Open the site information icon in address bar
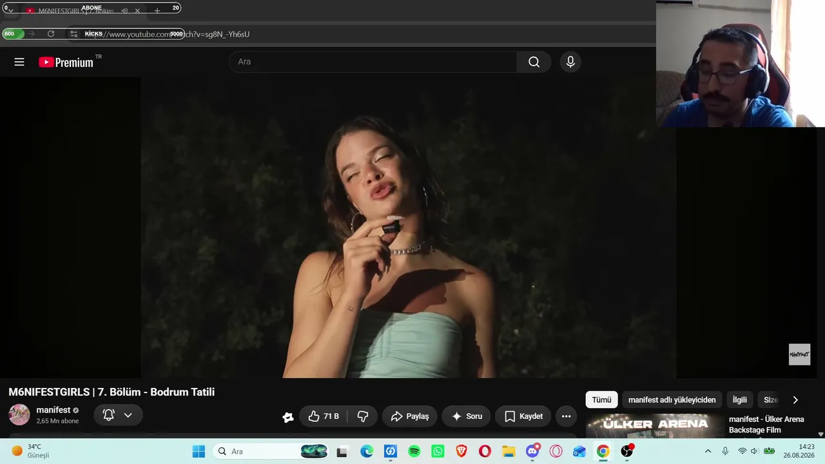 coord(73,34)
